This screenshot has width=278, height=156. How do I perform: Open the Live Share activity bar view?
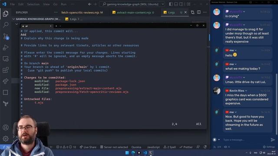pos(6,81)
